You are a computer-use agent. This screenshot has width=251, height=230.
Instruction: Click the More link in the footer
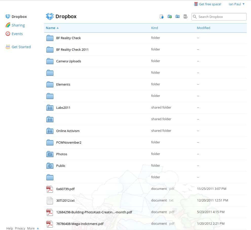click(x=31, y=228)
